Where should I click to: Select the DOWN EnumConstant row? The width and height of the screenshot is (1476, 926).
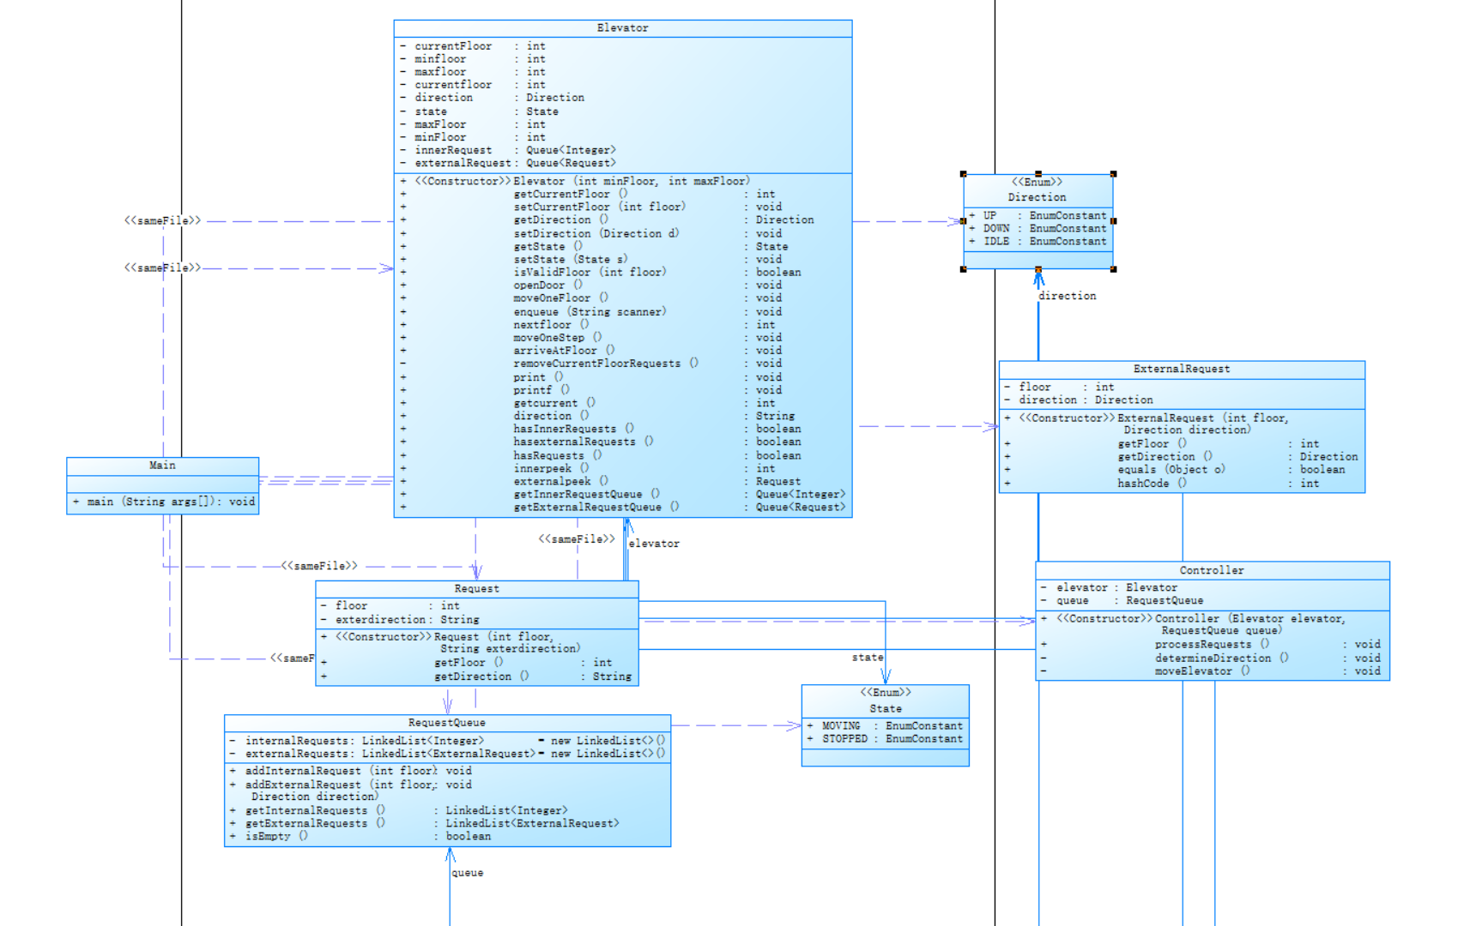click(x=1037, y=229)
